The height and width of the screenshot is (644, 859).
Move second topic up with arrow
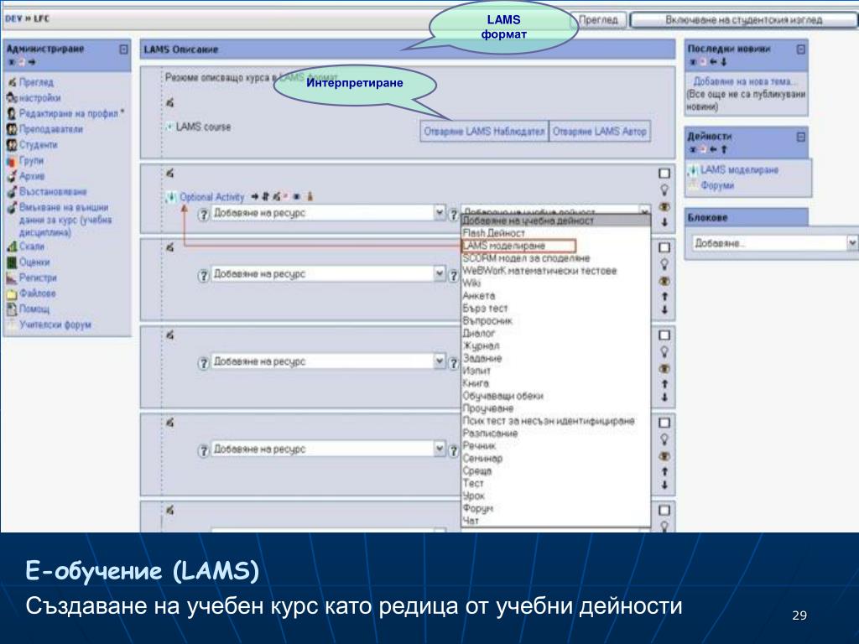coord(664,296)
